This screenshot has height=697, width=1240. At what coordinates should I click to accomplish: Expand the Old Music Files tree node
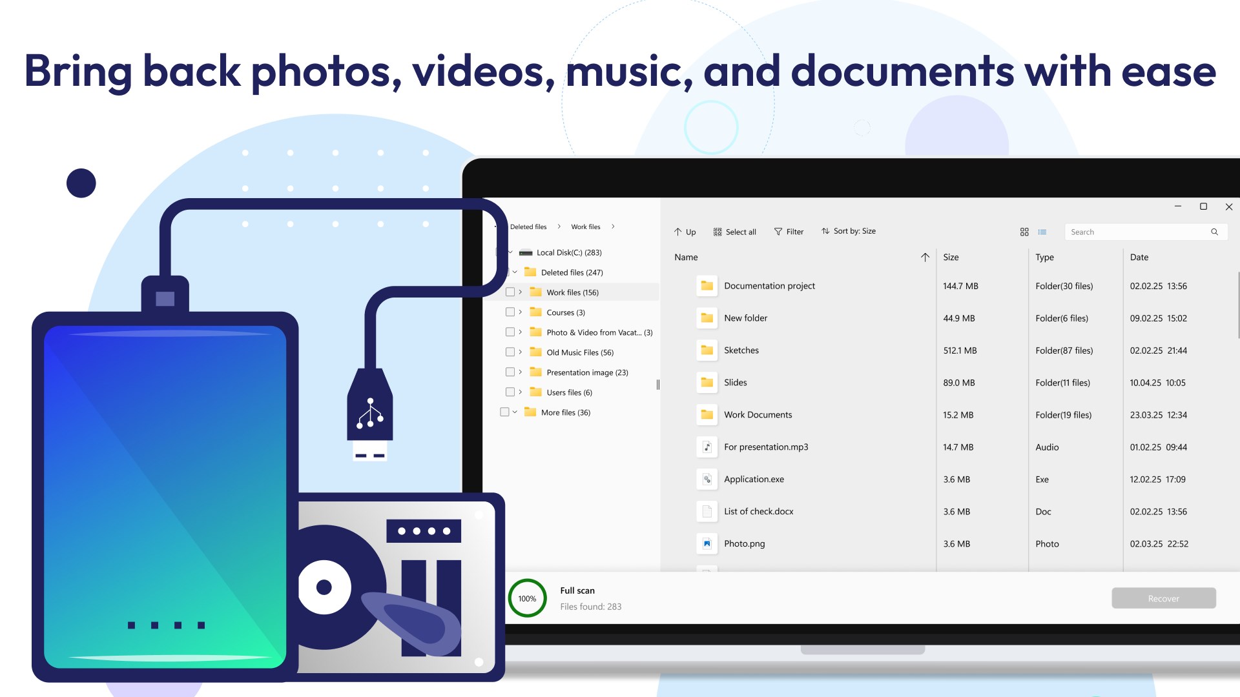coord(520,352)
